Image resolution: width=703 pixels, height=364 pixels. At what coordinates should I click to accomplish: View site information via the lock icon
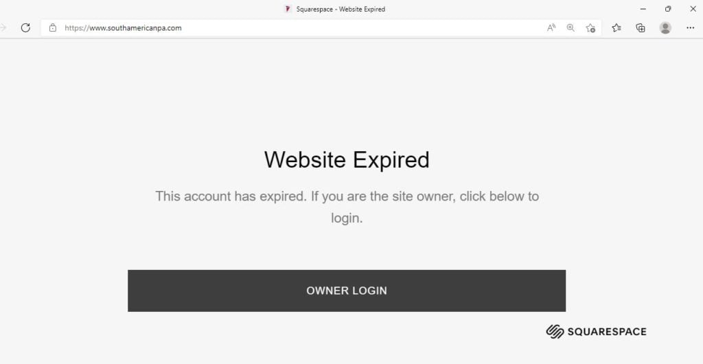tap(53, 27)
